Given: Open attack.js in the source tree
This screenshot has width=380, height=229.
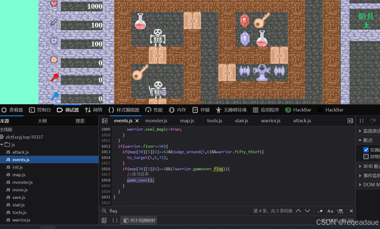Looking at the screenshot, I should 21,152.
